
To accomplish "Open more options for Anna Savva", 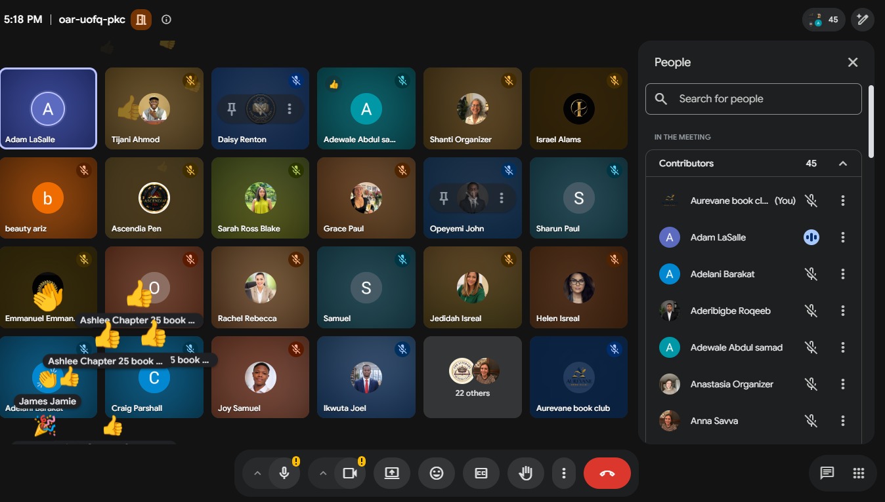I will (x=843, y=421).
